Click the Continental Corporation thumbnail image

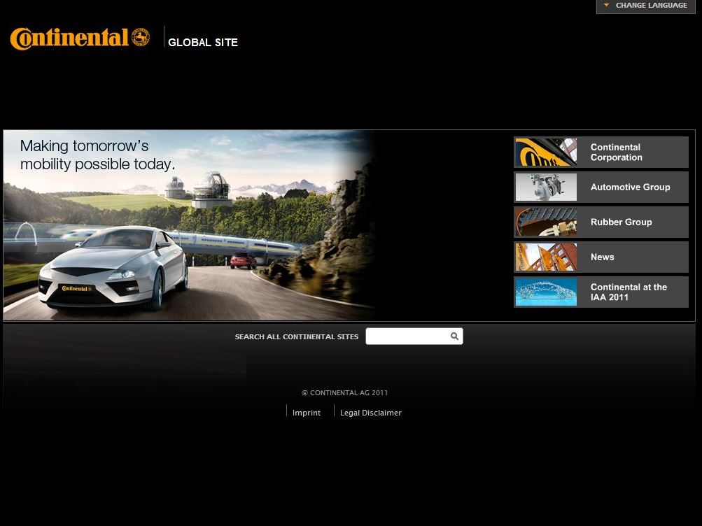click(546, 152)
